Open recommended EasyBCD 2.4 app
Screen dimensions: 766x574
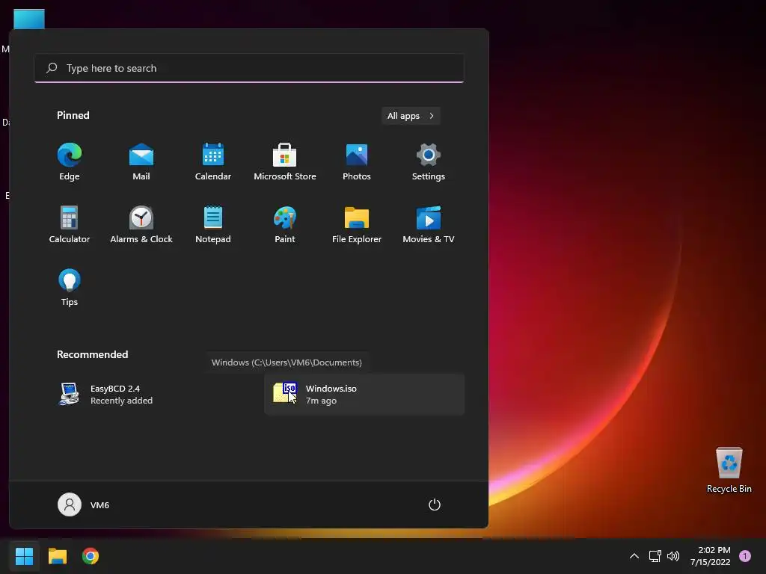(x=149, y=395)
